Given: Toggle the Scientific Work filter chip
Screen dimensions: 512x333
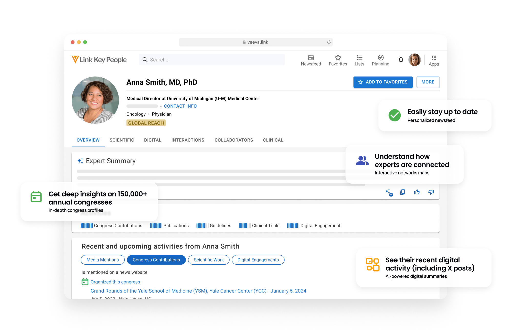Looking at the screenshot, I should [x=209, y=260].
